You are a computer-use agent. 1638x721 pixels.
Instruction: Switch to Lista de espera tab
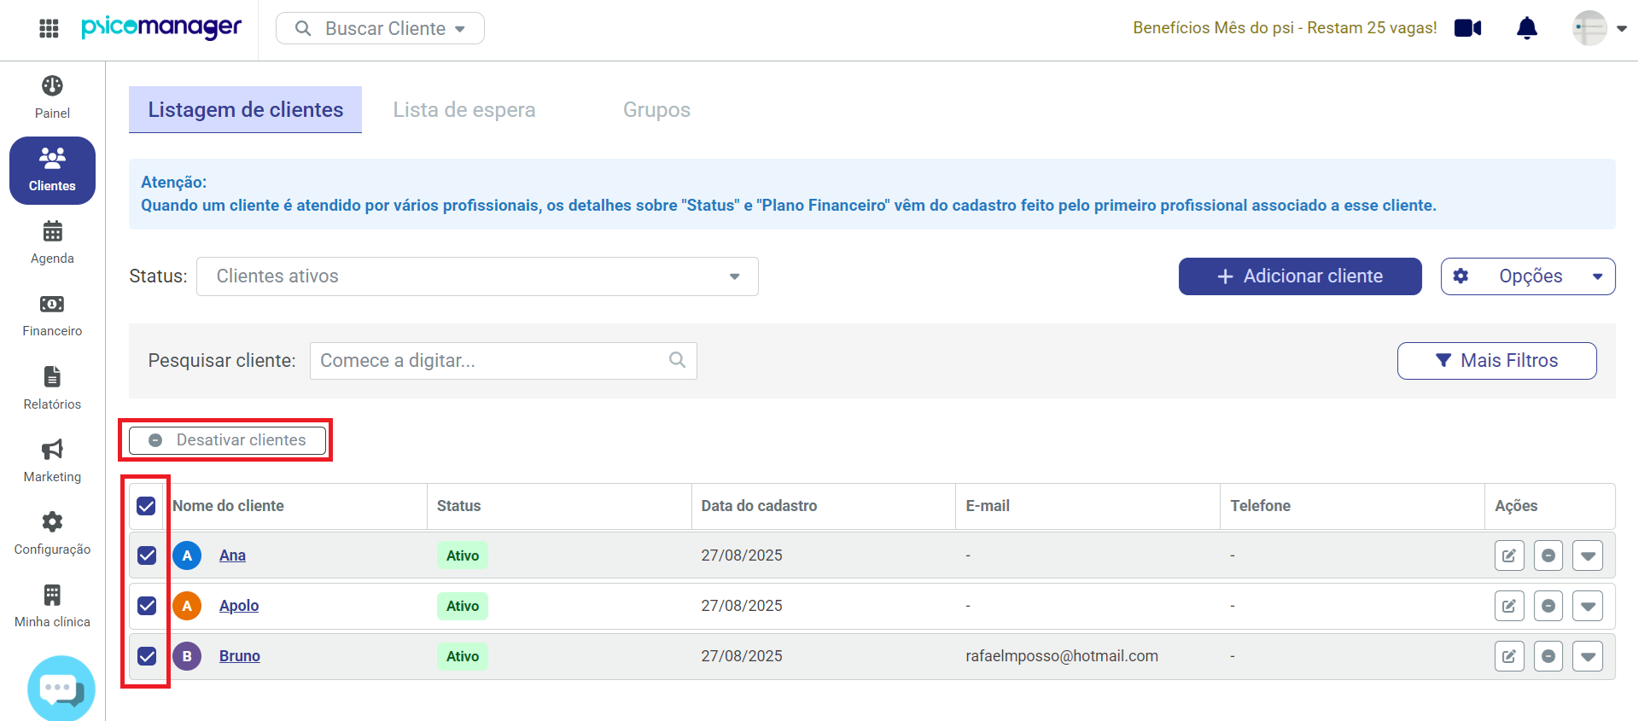[x=464, y=109]
